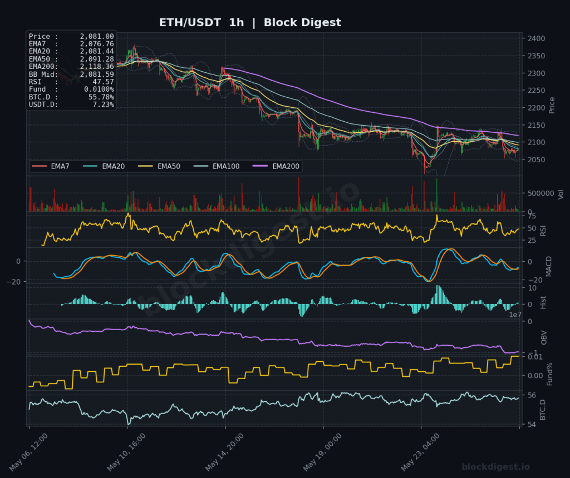
Task: Click the funding axis tick 0.01
Action: (x=535, y=357)
